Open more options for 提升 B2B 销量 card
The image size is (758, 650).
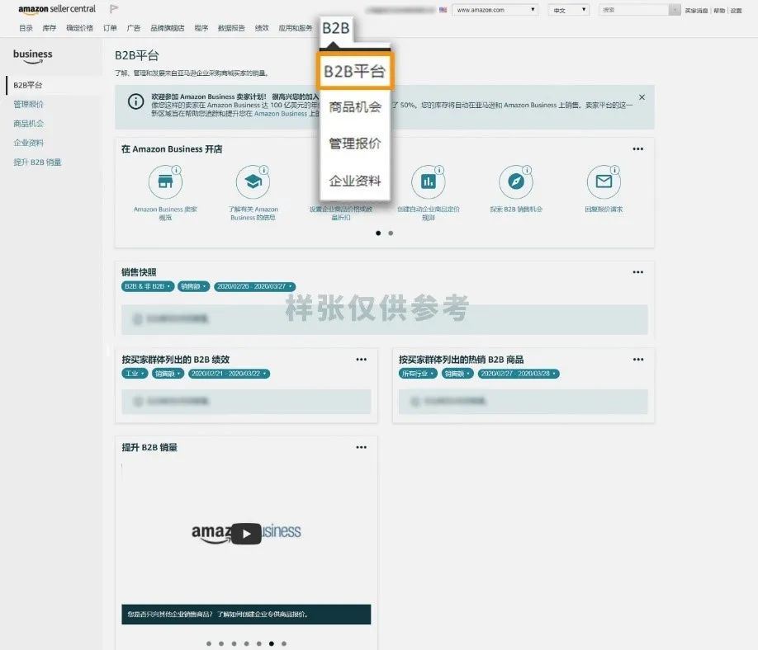click(361, 447)
